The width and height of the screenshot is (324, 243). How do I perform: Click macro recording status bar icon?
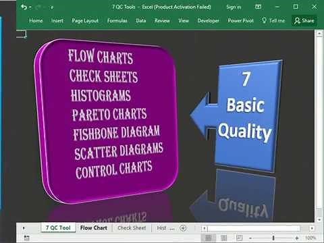tap(26, 238)
